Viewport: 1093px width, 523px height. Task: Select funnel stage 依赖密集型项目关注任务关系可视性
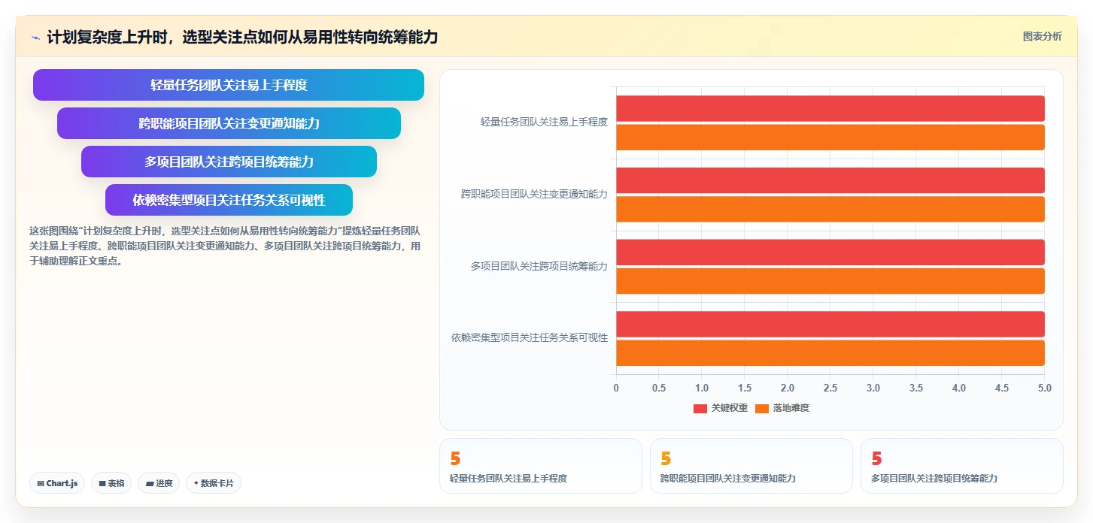[x=229, y=200]
